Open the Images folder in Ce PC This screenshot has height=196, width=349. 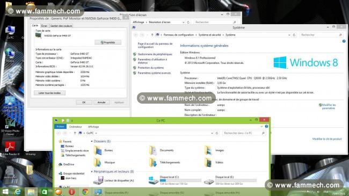coord(214,150)
